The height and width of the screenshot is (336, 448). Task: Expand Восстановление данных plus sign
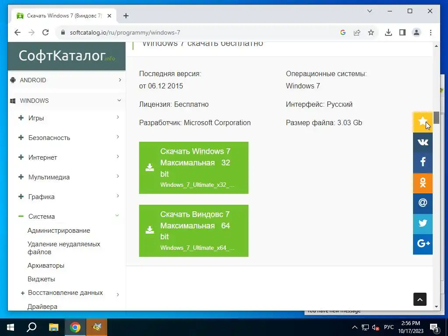23,293
